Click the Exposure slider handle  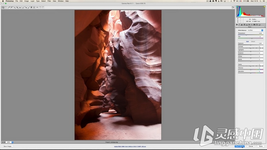click(251, 45)
